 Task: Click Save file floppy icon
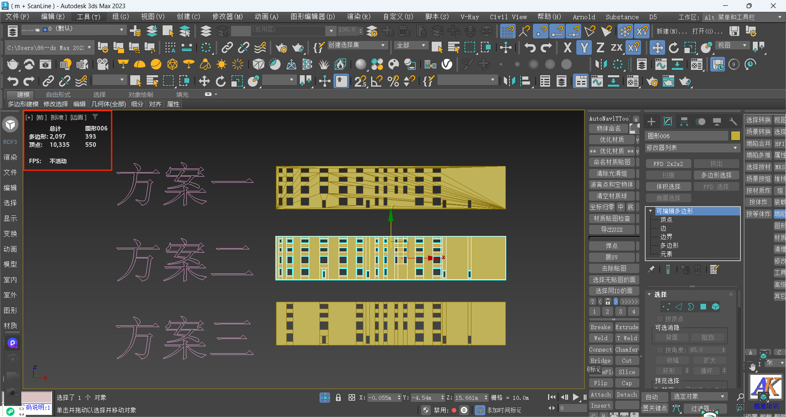[x=734, y=31]
